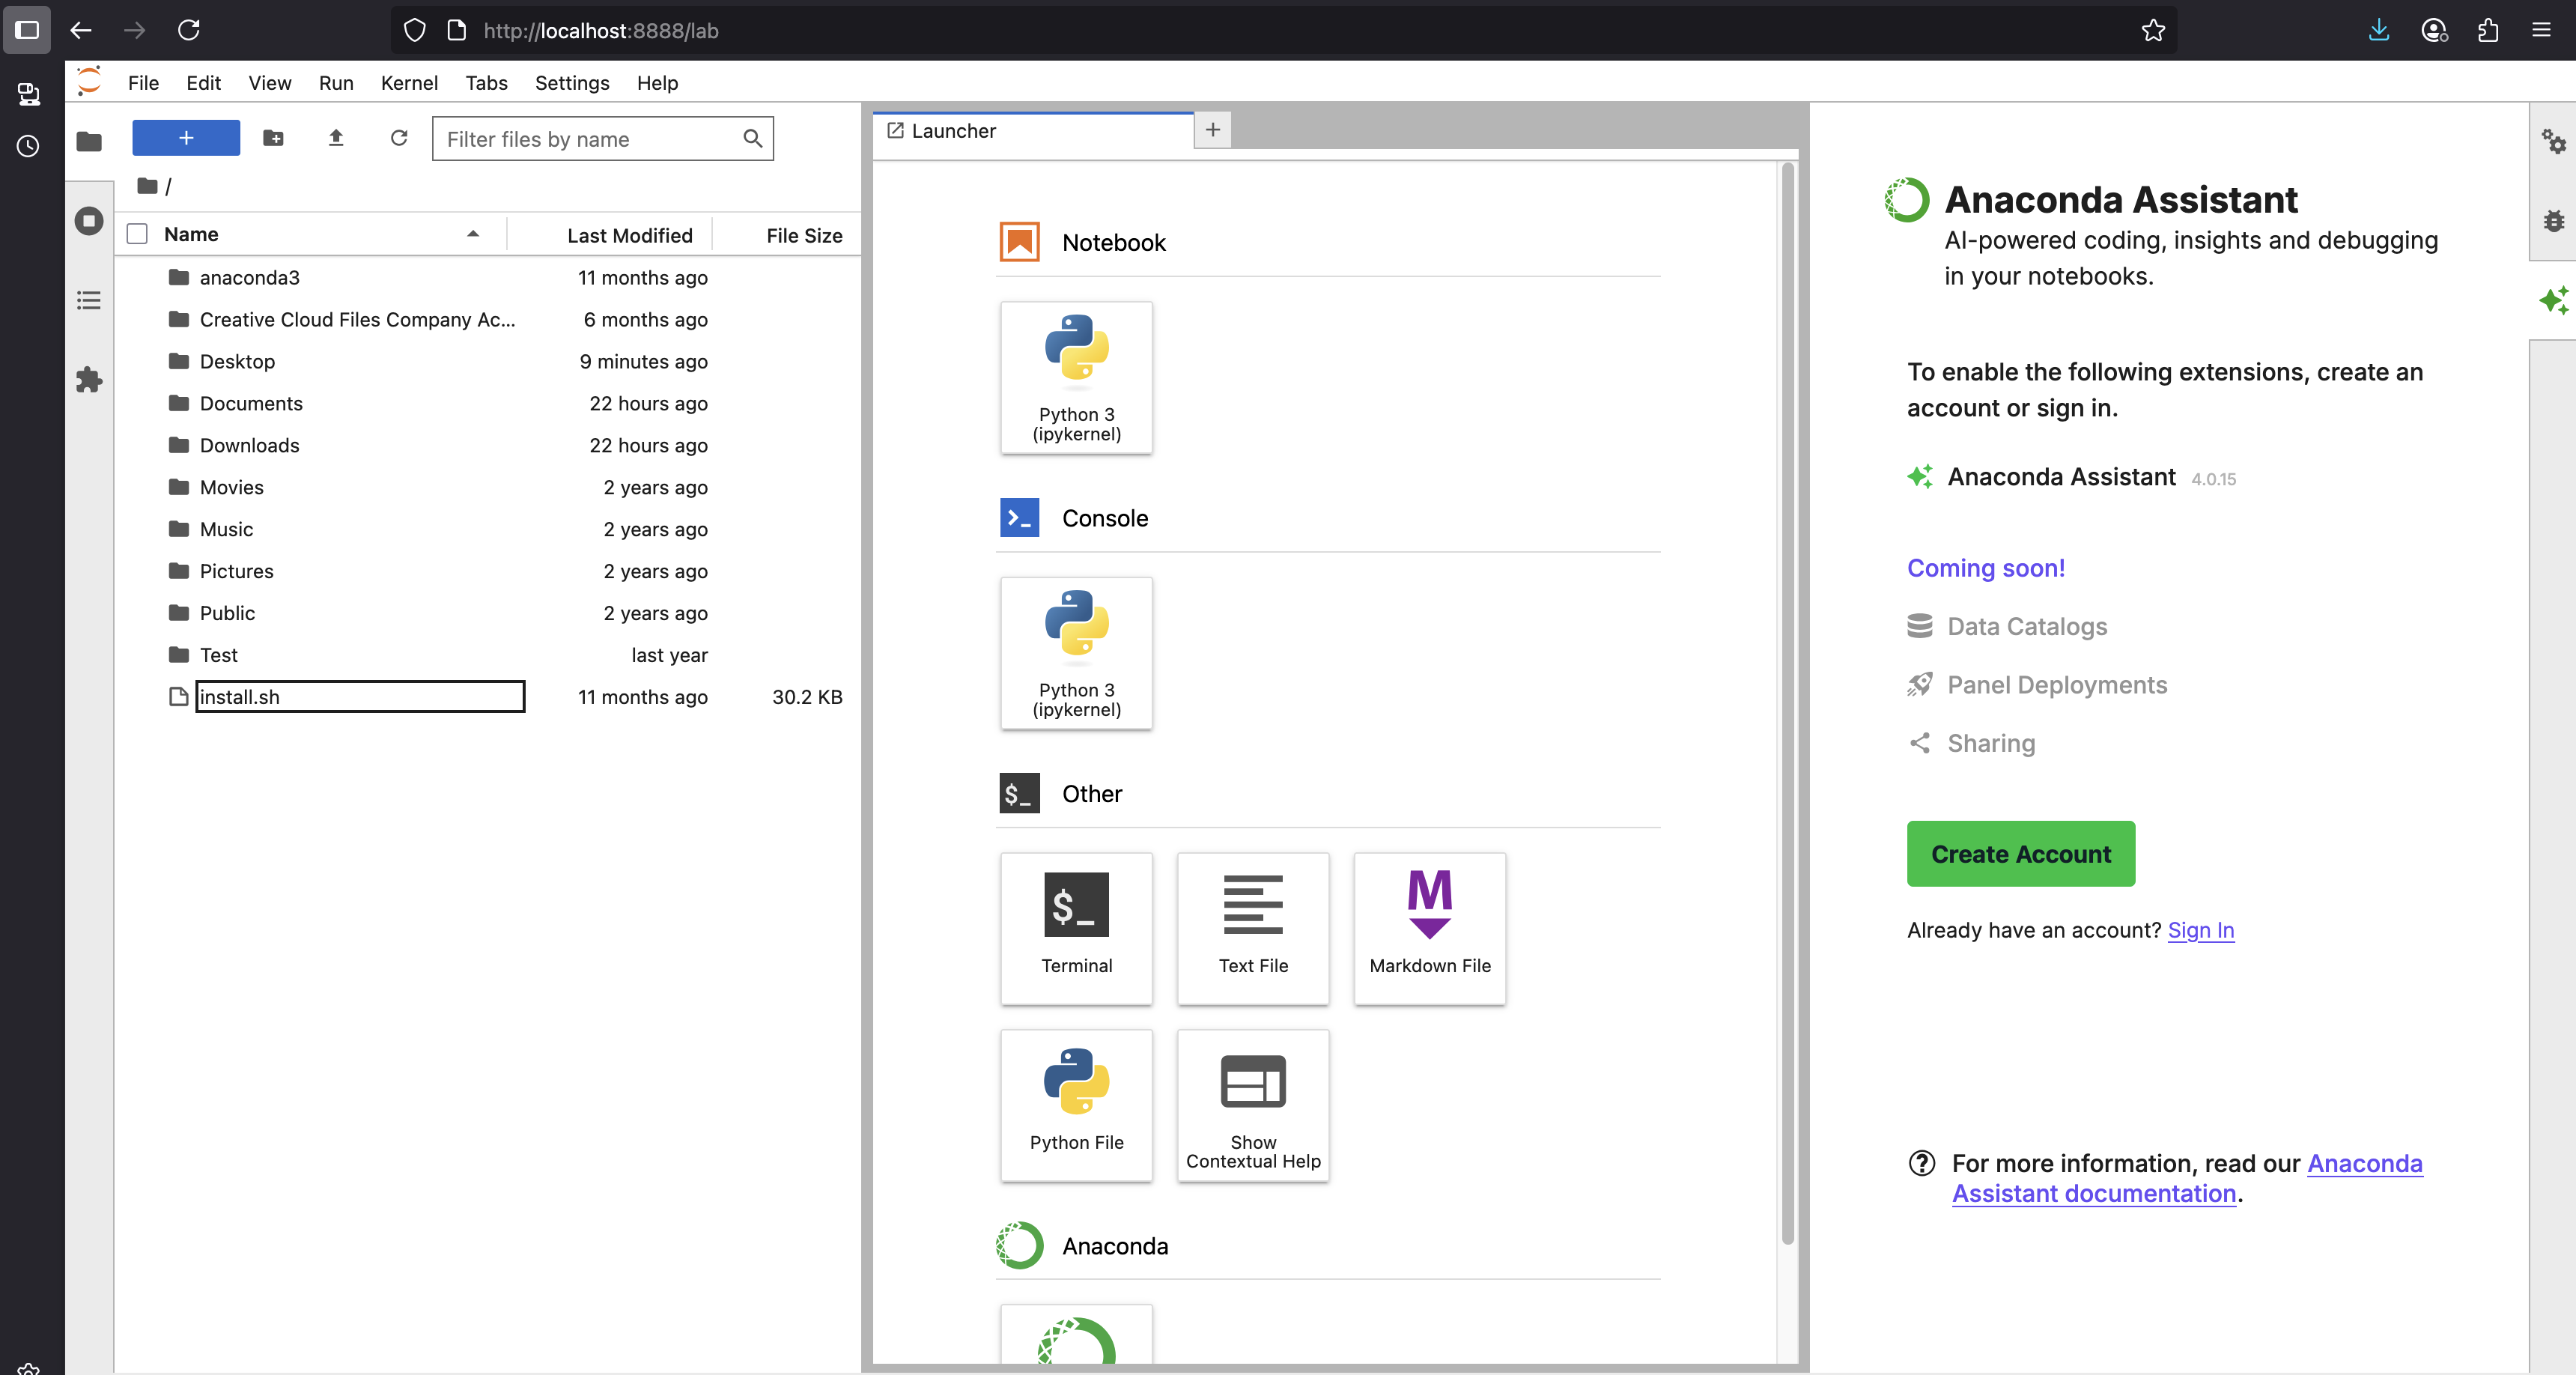Image resolution: width=2576 pixels, height=1375 pixels.
Task: Open the Table of Contents sidebar
Action: [x=89, y=300]
